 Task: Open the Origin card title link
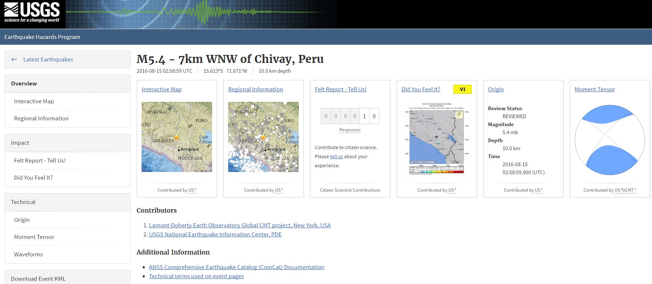coord(496,89)
